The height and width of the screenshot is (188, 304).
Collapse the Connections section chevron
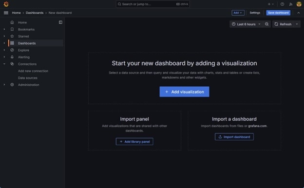click(4, 64)
